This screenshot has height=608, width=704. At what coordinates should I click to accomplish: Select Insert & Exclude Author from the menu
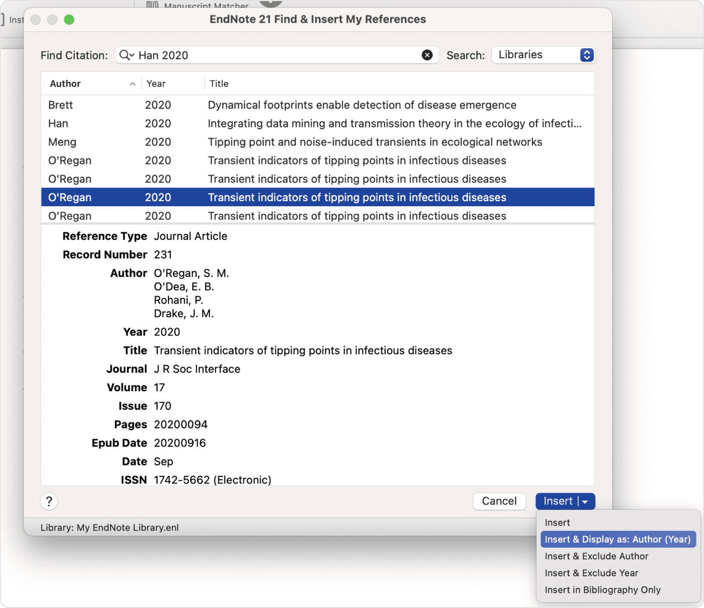[x=596, y=556]
